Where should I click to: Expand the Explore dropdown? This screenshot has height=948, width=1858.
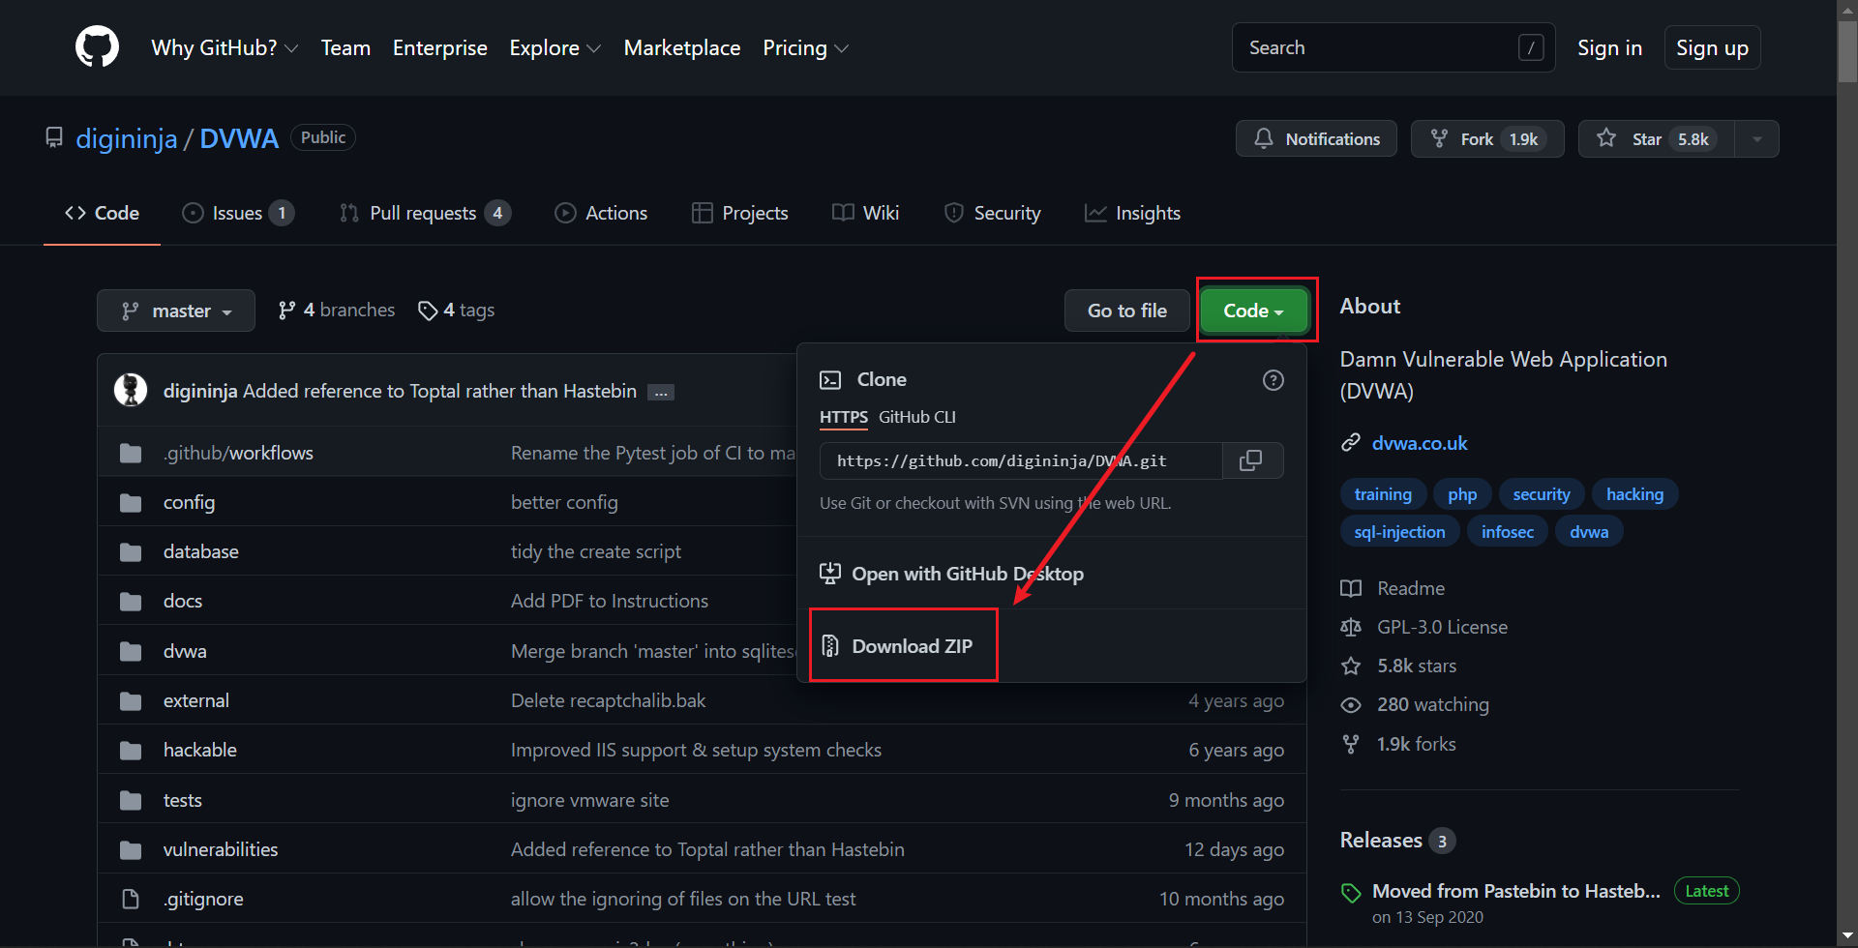coord(555,47)
